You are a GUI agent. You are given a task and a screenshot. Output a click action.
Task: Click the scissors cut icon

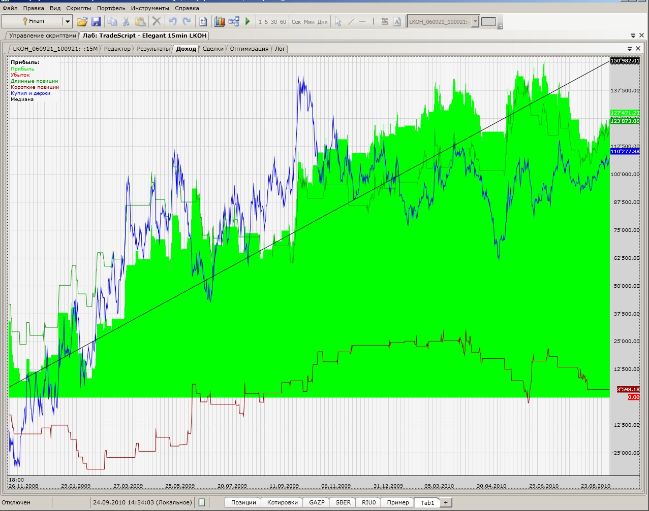click(x=126, y=21)
